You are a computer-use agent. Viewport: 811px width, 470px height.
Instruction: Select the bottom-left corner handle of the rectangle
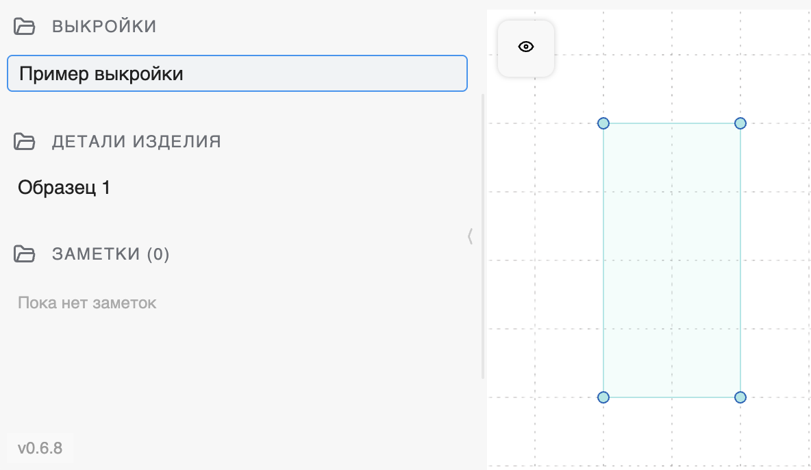pyautogui.click(x=603, y=397)
